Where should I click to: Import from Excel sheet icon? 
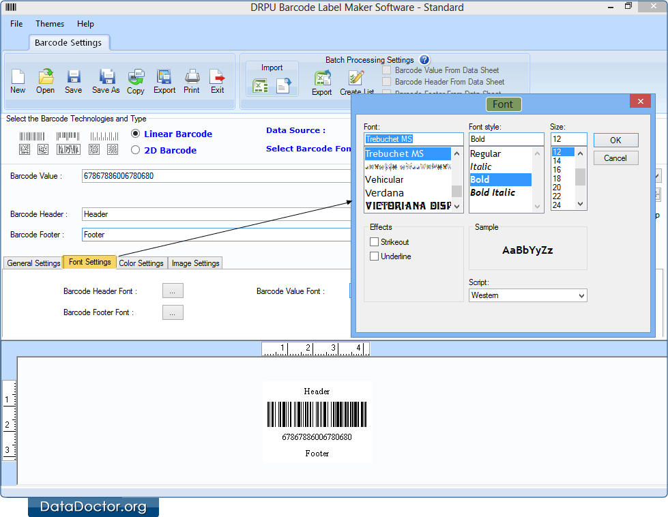click(260, 86)
